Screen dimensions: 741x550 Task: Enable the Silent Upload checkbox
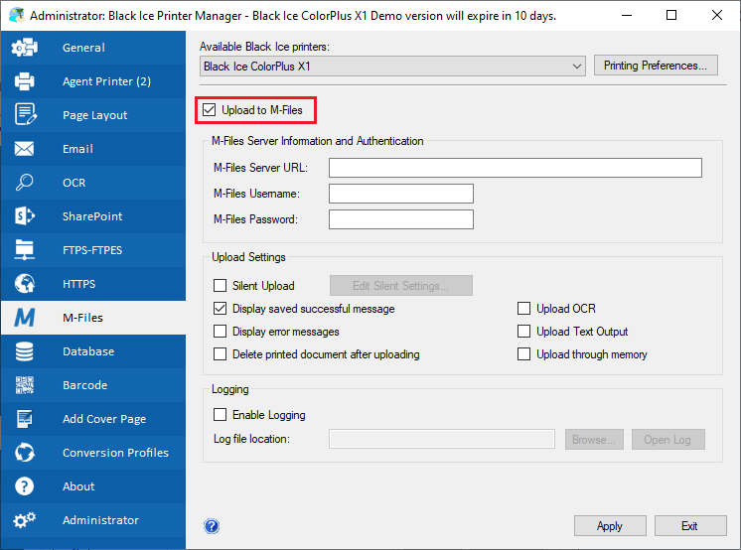[x=221, y=286]
